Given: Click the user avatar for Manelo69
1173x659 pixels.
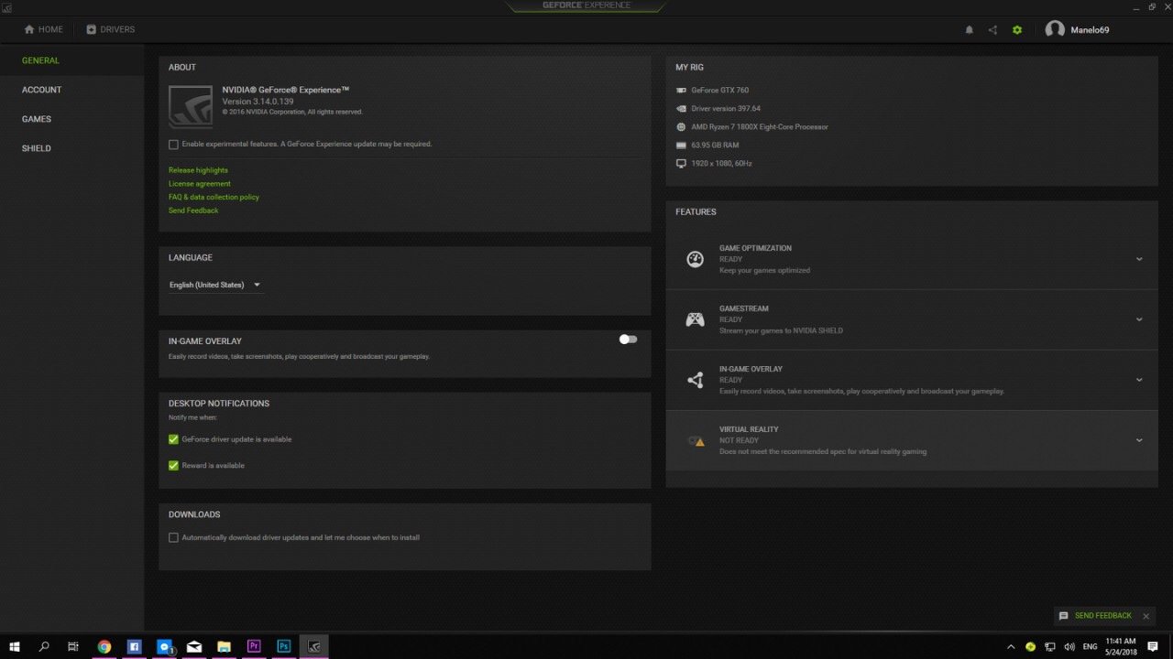Looking at the screenshot, I should (x=1055, y=29).
